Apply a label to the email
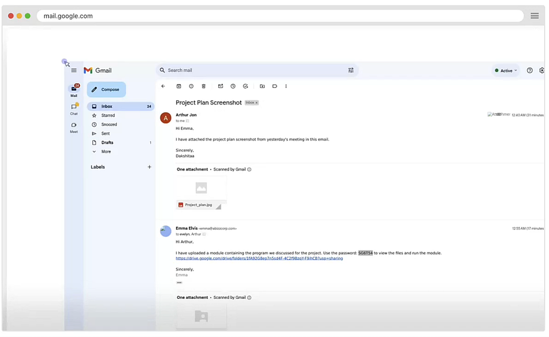The image size is (549, 337). coord(275,86)
